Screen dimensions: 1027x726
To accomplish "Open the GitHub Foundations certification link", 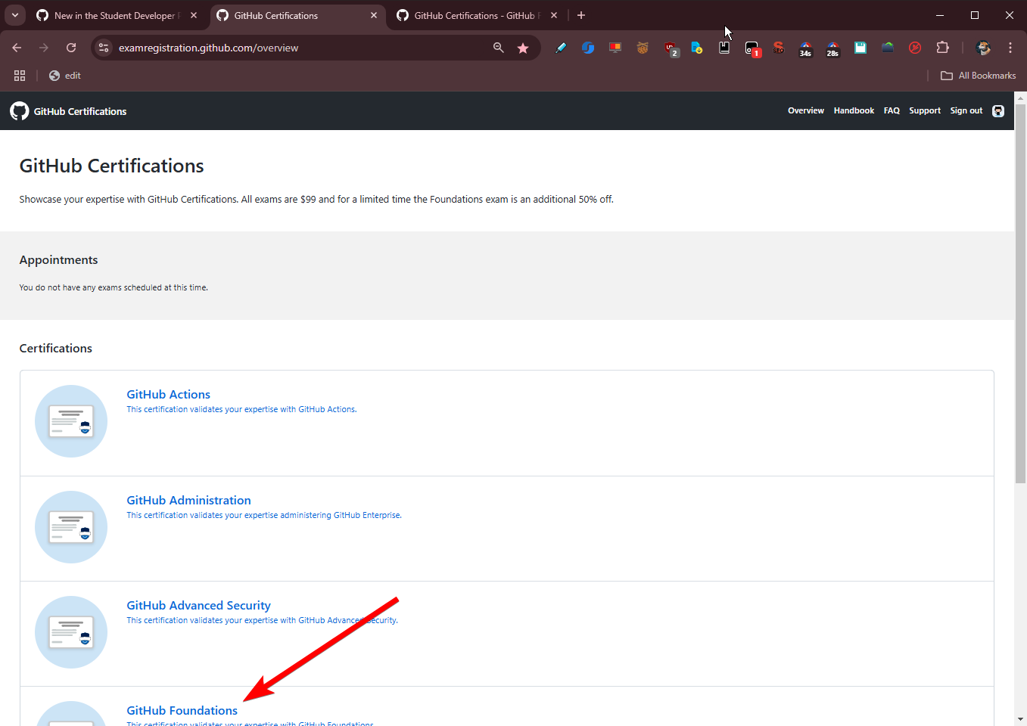I will [x=182, y=711].
